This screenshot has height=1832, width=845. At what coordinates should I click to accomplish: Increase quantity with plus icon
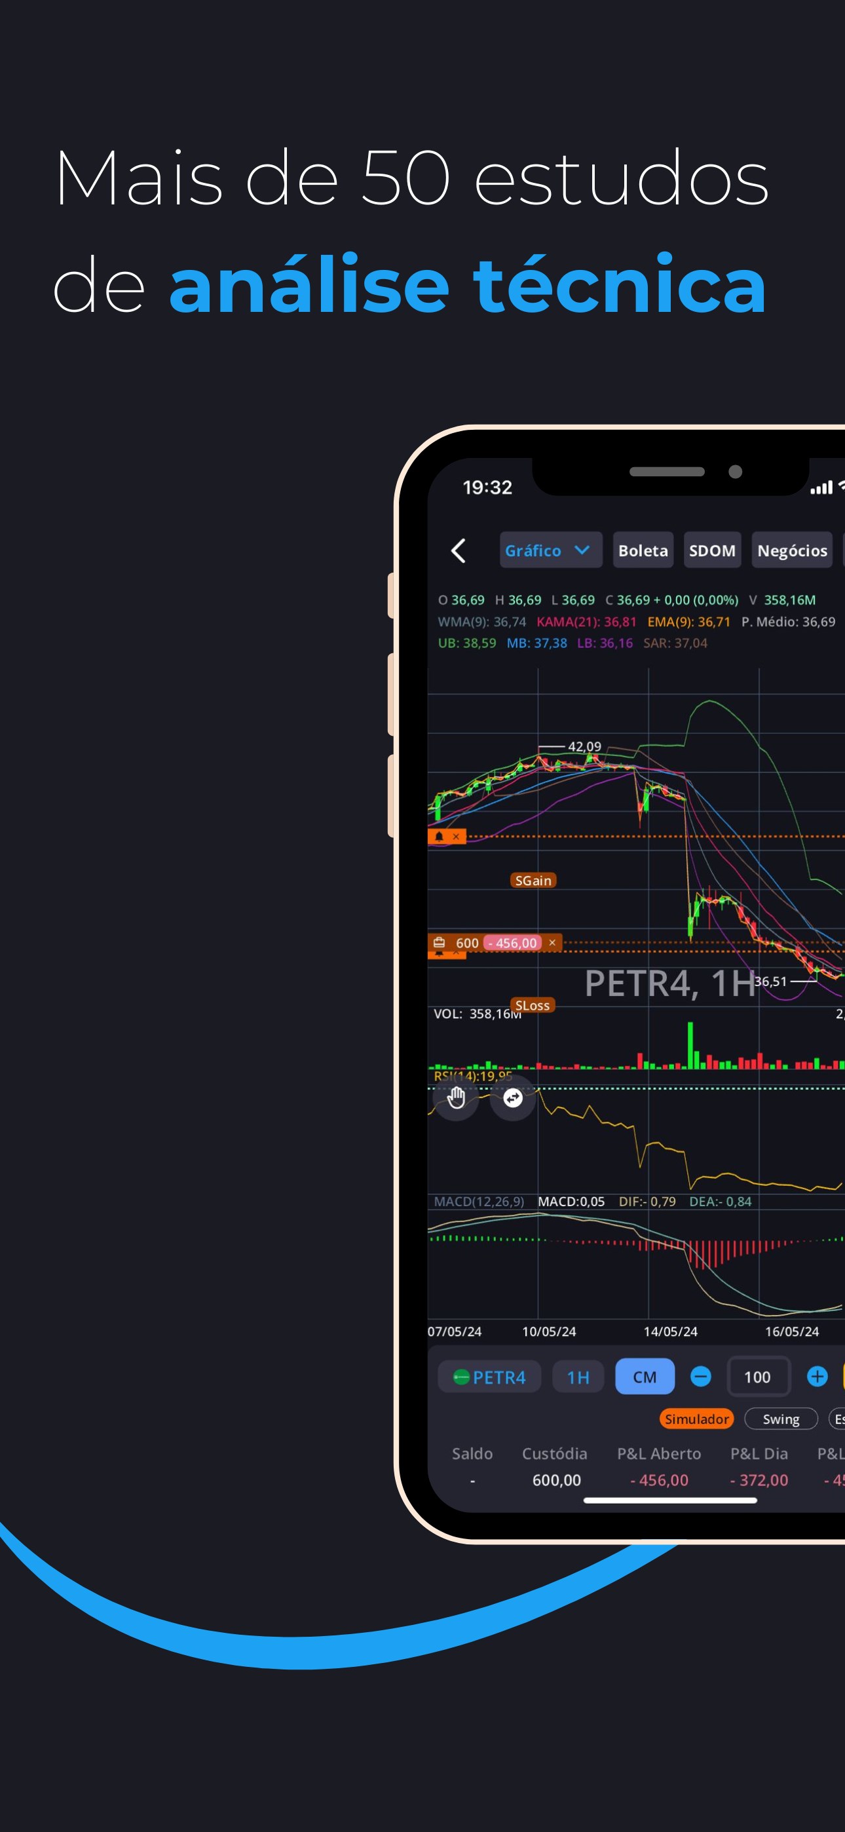817,1377
